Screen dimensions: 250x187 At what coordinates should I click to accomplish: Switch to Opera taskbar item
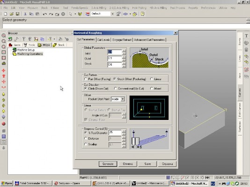(72, 184)
